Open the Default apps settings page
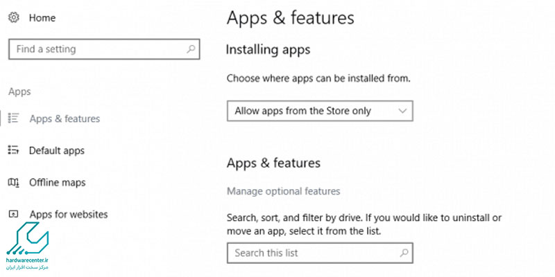555x277 pixels. pos(57,151)
